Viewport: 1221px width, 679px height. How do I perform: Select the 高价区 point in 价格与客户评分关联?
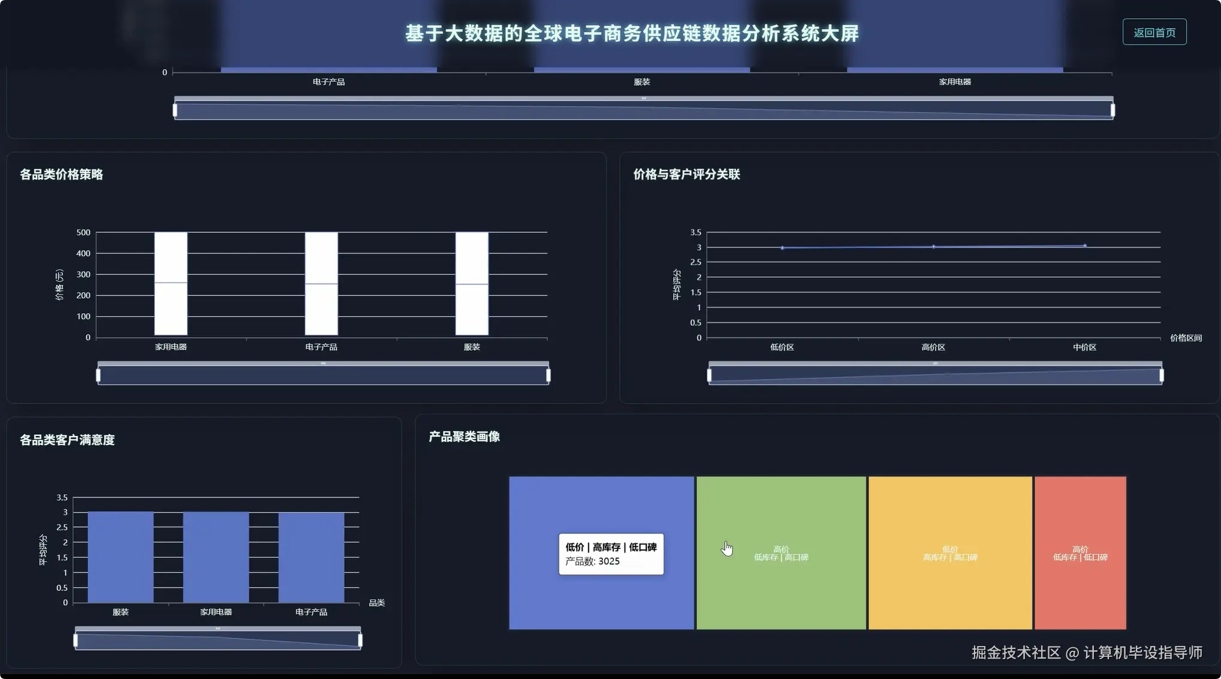pos(933,245)
